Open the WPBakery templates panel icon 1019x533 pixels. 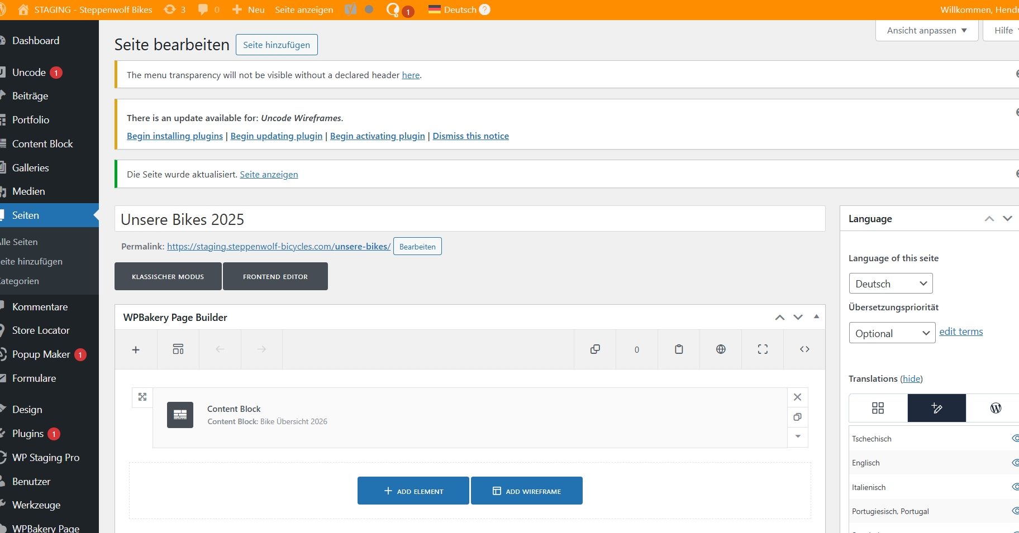click(178, 349)
